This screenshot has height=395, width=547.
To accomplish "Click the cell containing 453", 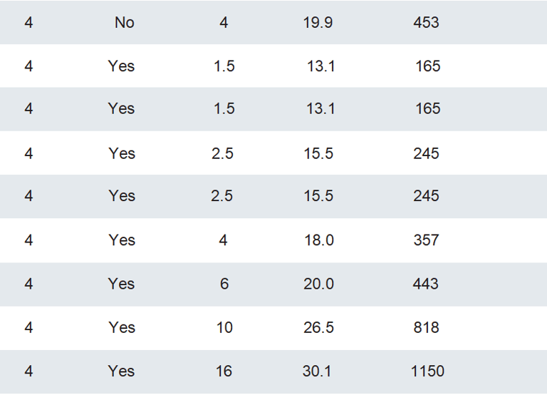I will (426, 23).
